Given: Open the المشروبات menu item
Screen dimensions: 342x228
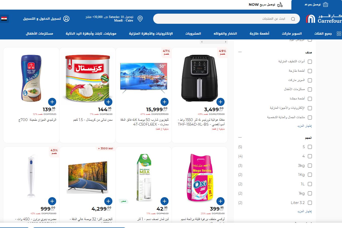Looking at the screenshot, I should (x=193, y=34).
